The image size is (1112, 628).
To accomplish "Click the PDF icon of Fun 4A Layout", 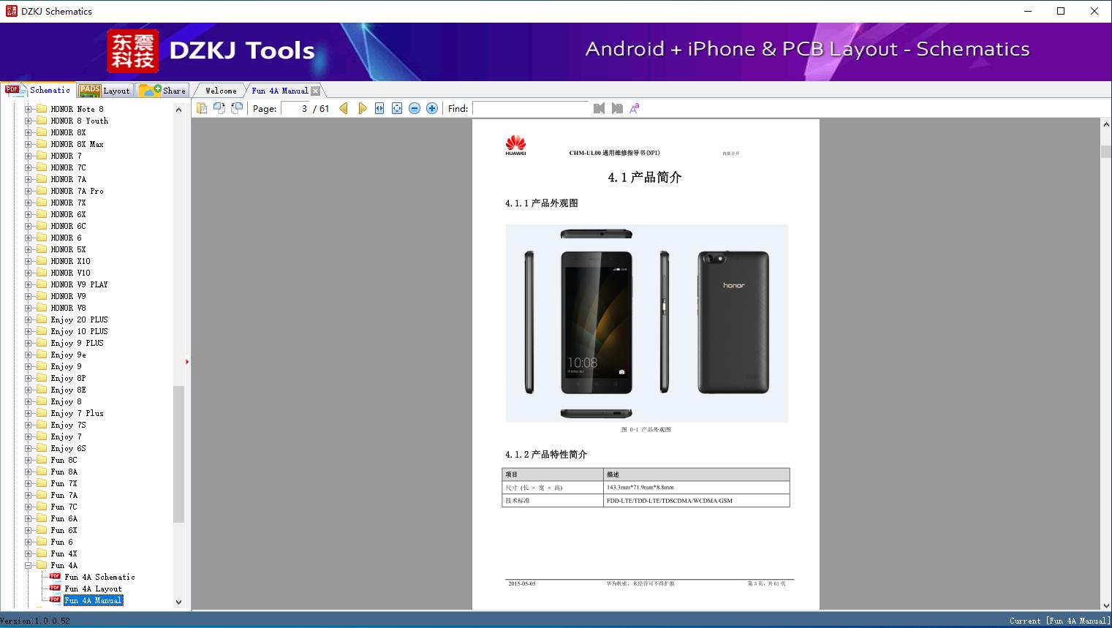I will tap(55, 589).
